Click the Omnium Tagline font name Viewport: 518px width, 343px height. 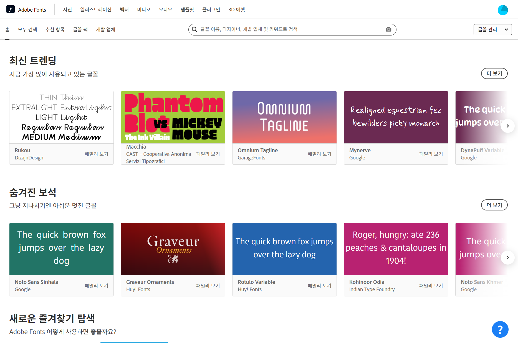(x=257, y=150)
